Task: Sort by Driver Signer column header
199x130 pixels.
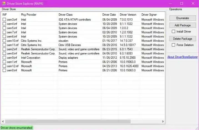Action: 152,14
